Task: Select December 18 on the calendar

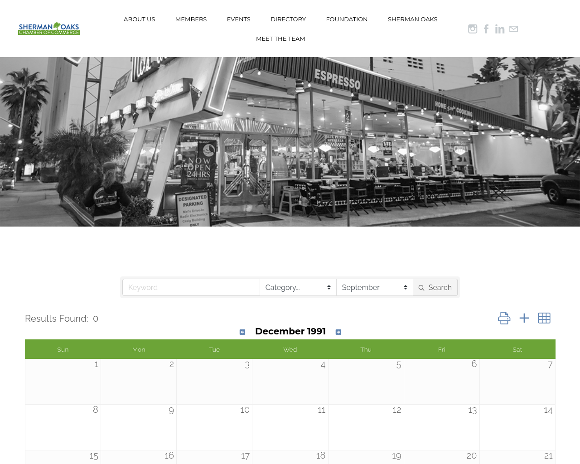Action: pyautogui.click(x=290, y=457)
